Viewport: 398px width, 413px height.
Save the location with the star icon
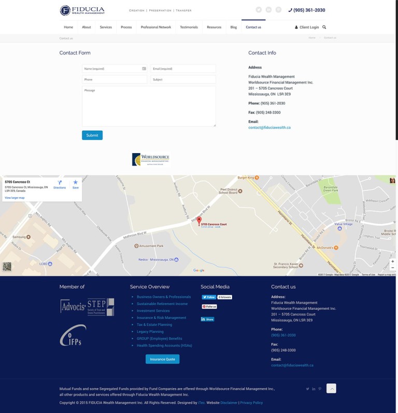[76, 185]
